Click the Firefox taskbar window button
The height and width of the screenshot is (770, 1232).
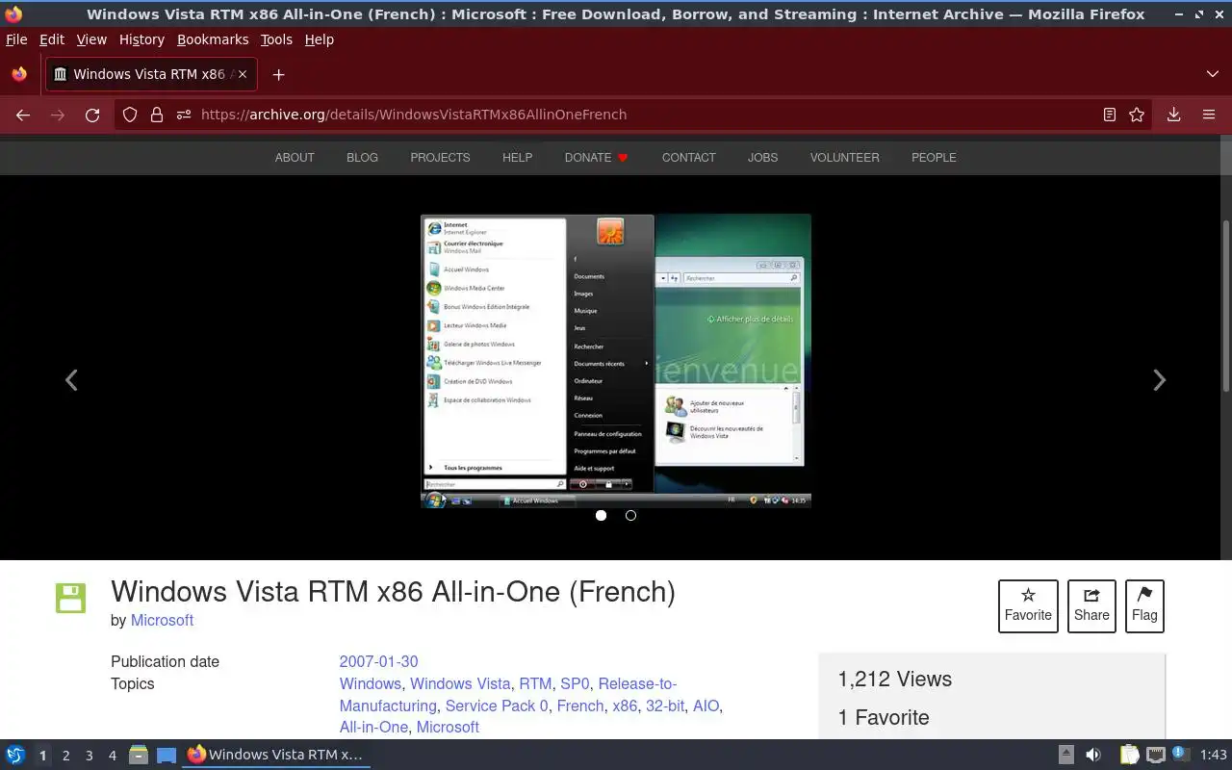(x=275, y=755)
